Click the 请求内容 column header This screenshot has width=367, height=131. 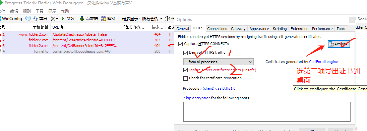136,27
